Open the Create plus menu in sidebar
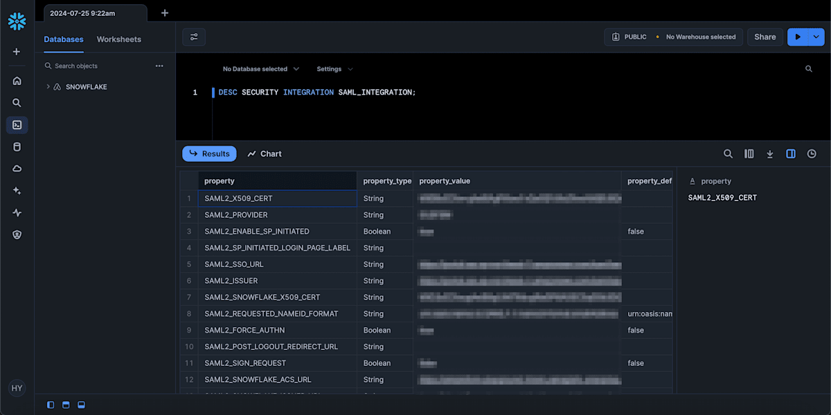Viewport: 831px width, 415px height. coord(17,52)
